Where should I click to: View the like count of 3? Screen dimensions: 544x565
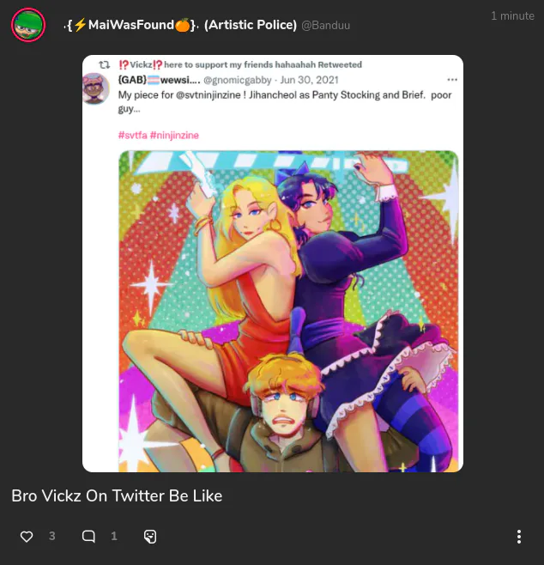point(51,537)
